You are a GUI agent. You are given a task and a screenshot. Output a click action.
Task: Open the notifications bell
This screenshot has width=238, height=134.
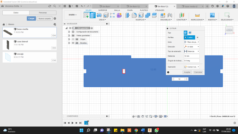[223, 6]
